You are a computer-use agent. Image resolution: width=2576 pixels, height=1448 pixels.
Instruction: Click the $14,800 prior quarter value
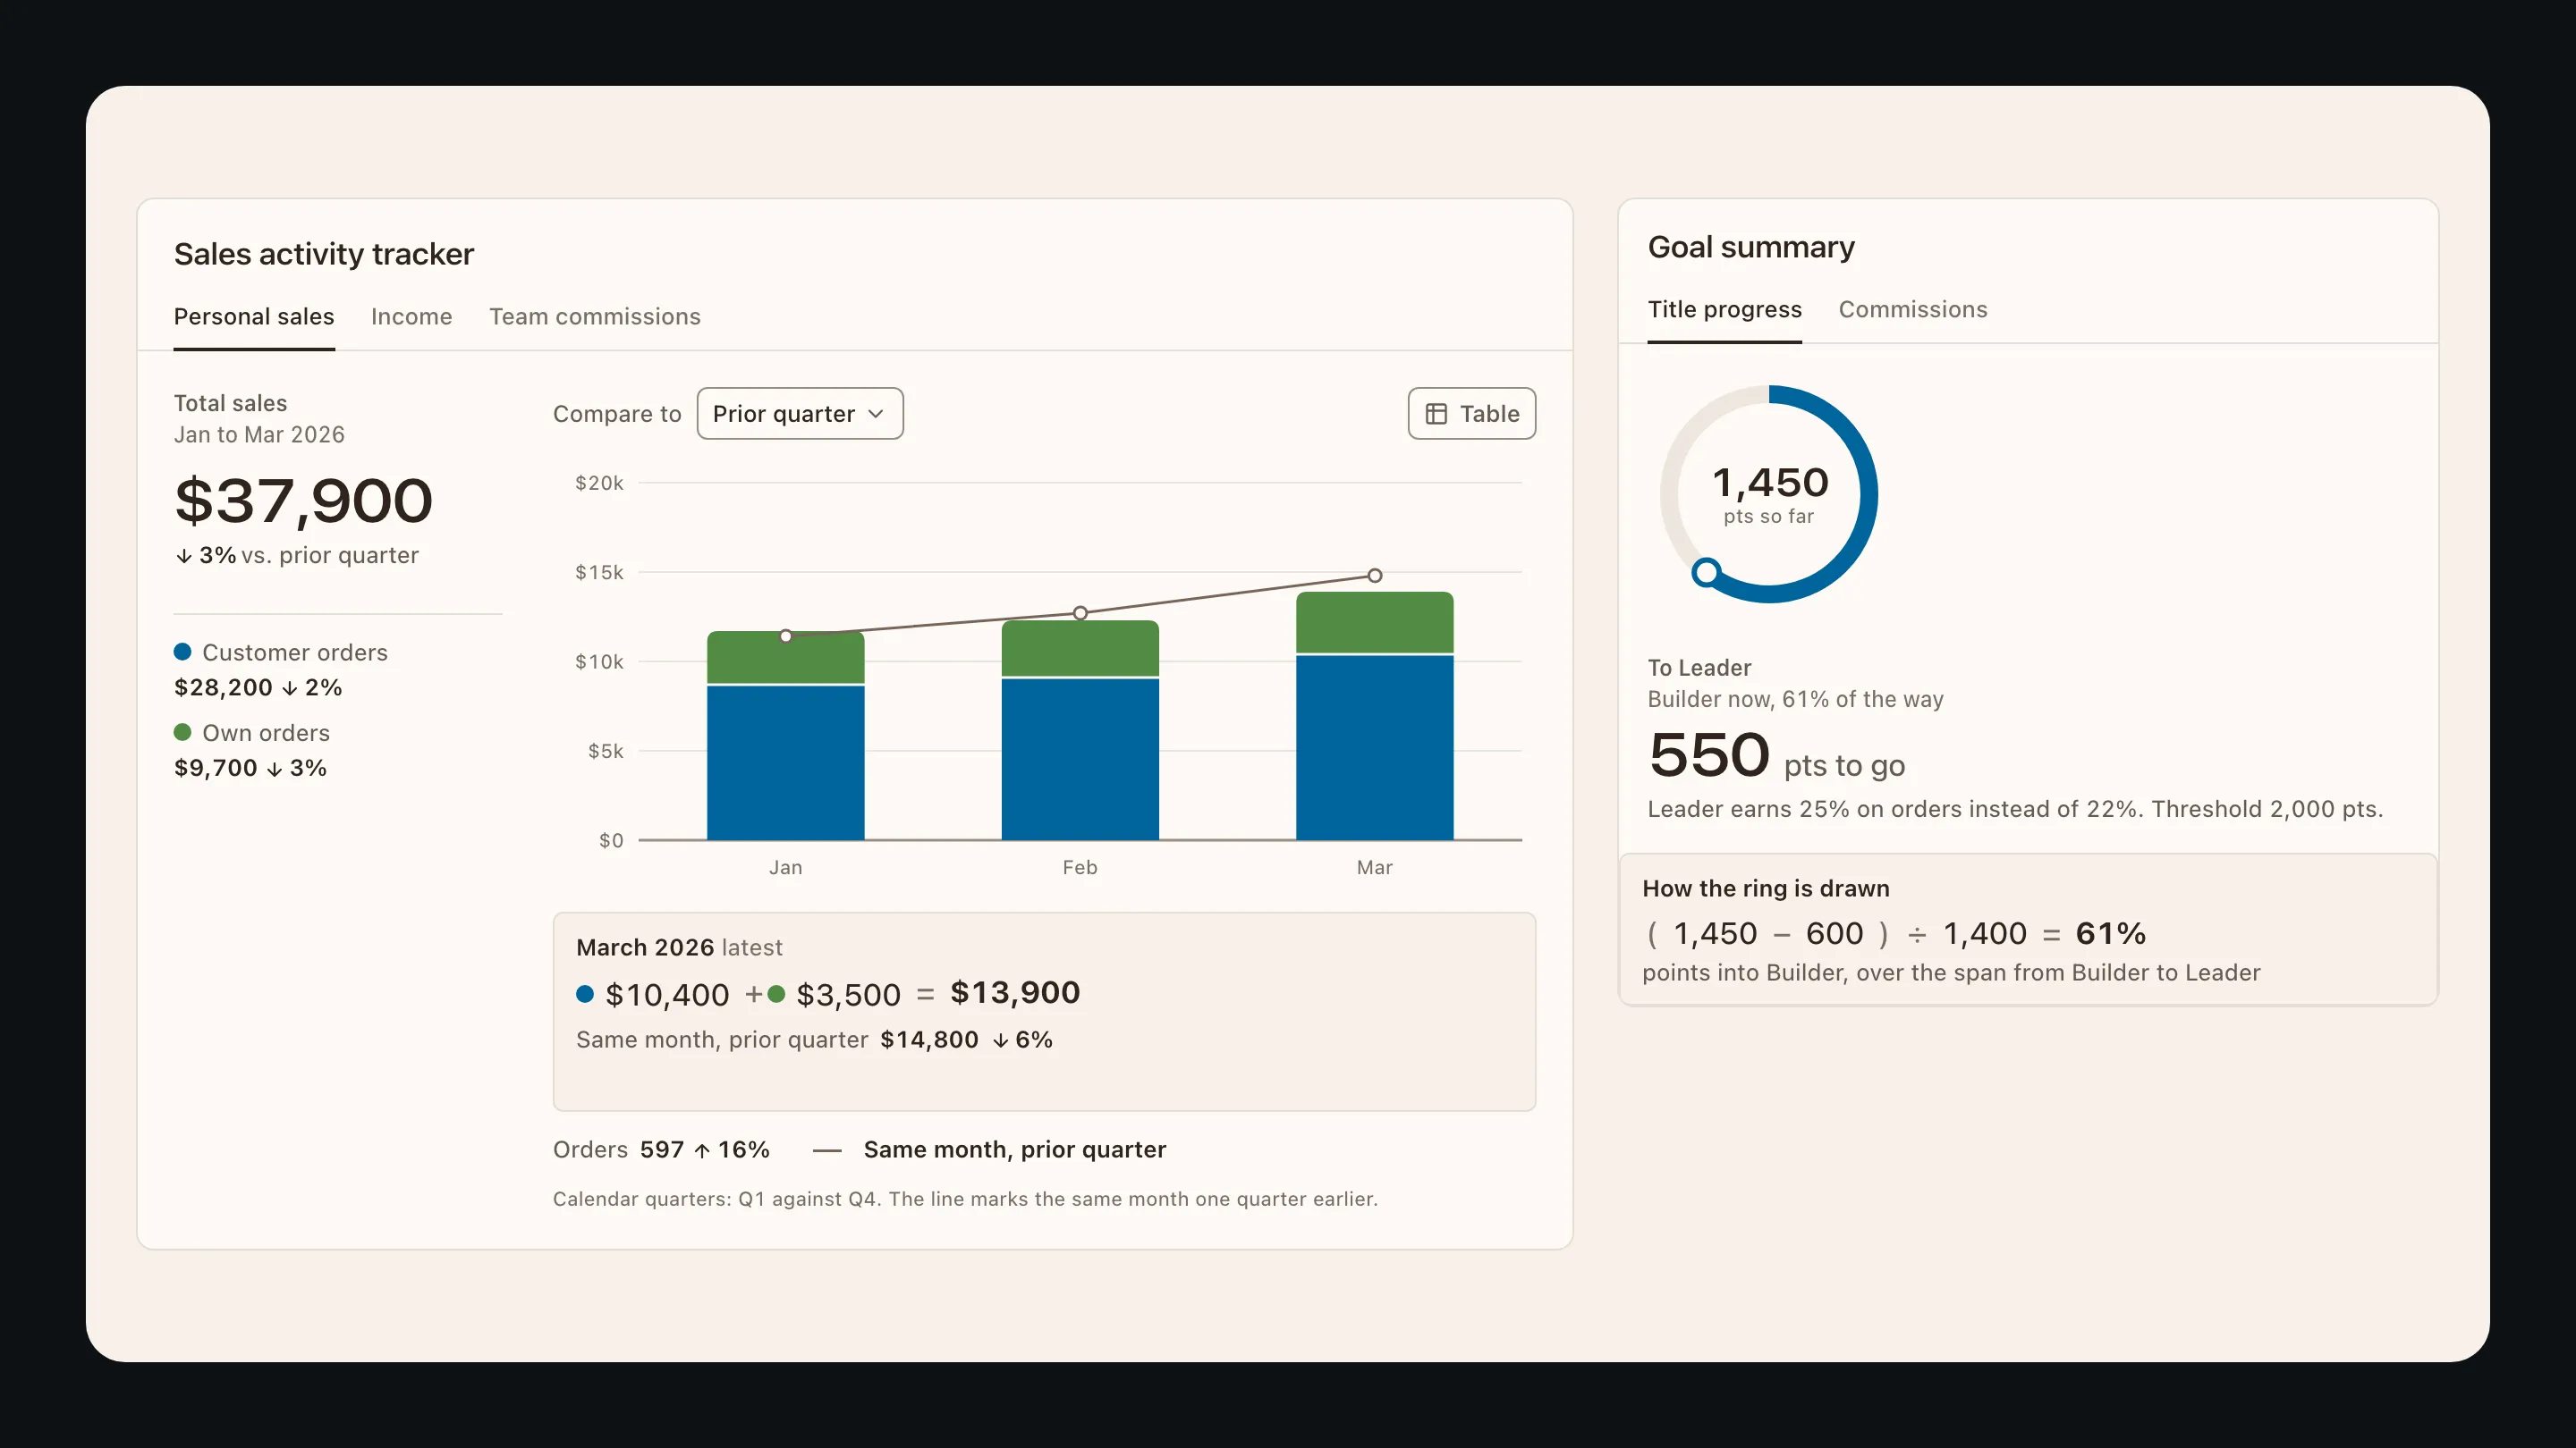[929, 1040]
